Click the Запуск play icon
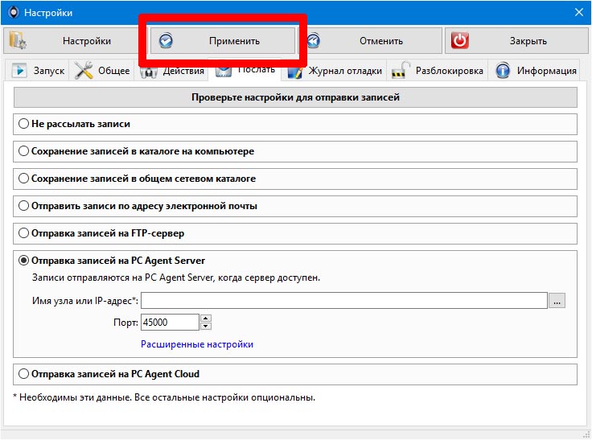The height and width of the screenshot is (440, 592). pos(18,70)
